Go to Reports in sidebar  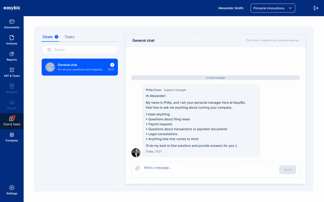pyautogui.click(x=12, y=56)
